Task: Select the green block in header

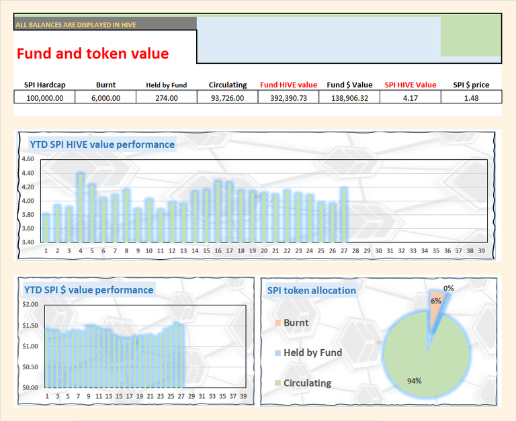Action: 471,36
